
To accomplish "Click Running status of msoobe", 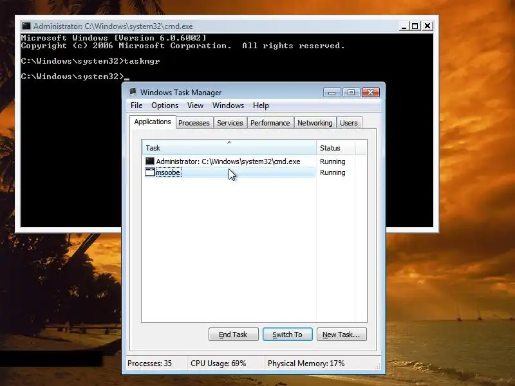I will pyautogui.click(x=332, y=172).
